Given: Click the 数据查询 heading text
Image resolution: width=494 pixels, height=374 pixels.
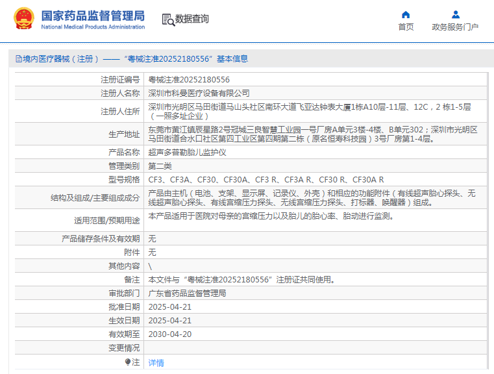Looking at the screenshot, I should tap(192, 19).
